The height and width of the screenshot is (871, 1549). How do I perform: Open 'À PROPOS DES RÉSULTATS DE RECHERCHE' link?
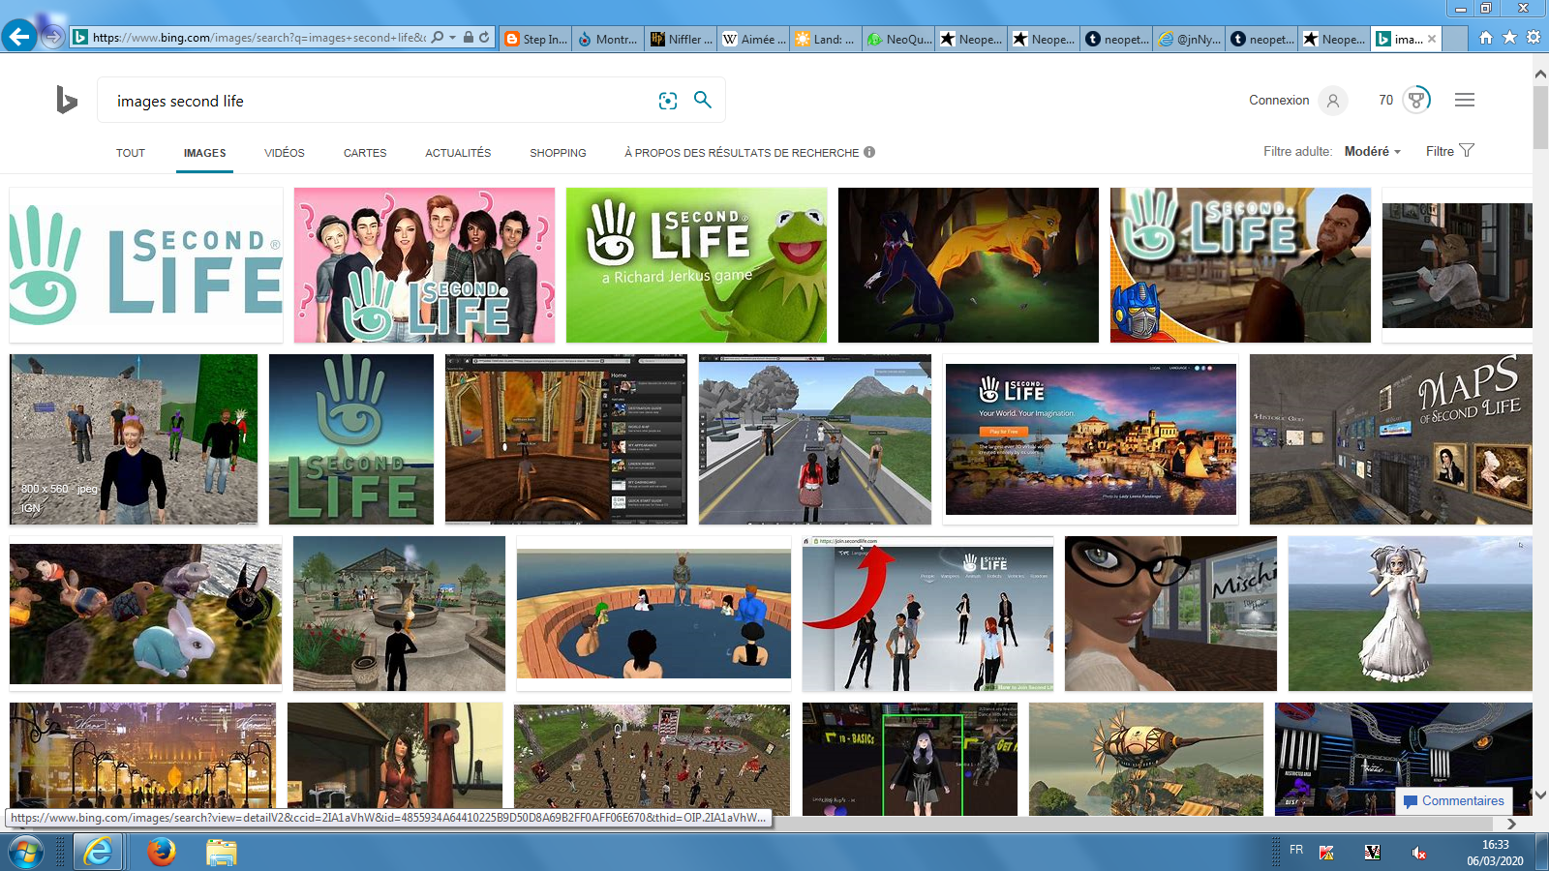(742, 153)
